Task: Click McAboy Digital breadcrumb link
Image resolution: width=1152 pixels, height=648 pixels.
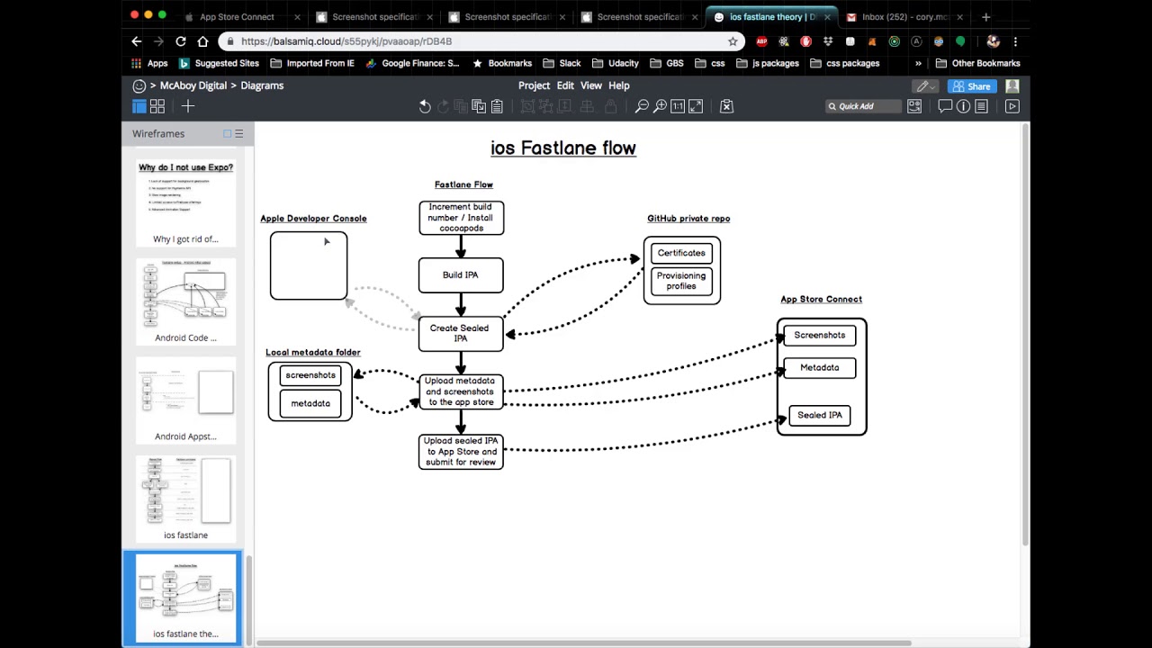Action: coord(193,85)
